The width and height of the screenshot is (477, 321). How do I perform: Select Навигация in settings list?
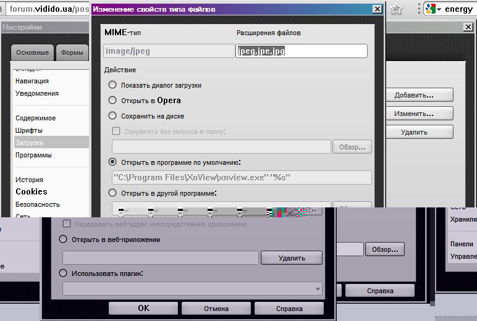tap(32, 81)
